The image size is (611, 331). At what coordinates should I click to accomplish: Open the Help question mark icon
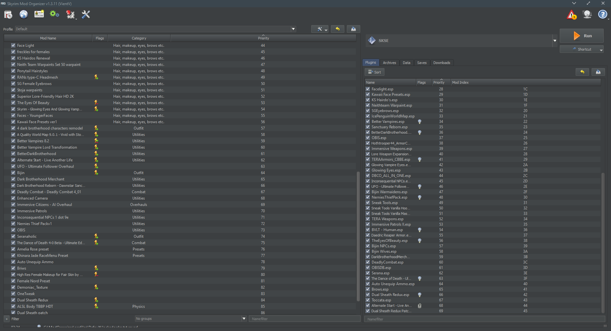point(602,14)
